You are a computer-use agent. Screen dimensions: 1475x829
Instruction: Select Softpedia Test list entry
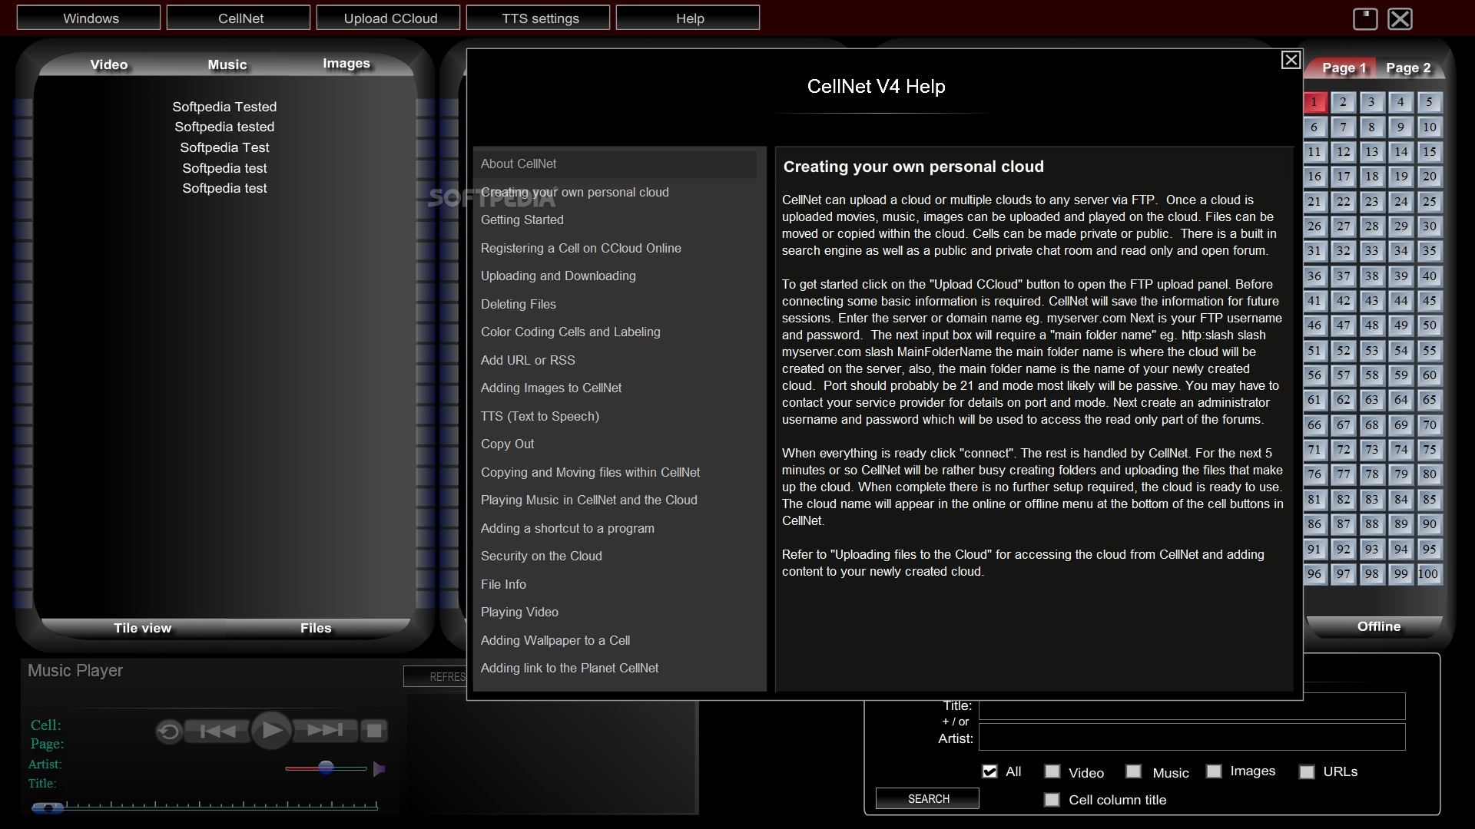(x=224, y=147)
